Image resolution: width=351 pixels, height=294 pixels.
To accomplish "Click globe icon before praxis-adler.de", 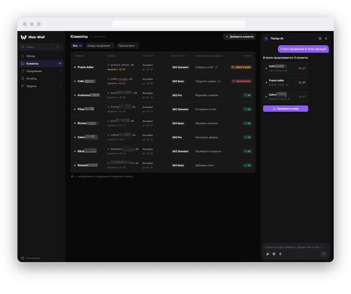I will 108,65.
